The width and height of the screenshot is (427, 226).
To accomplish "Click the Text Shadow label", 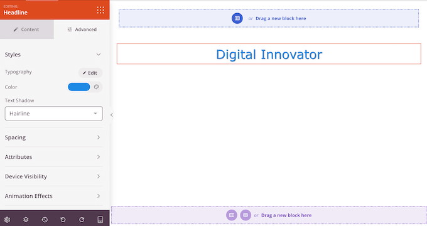I will pyautogui.click(x=19, y=100).
